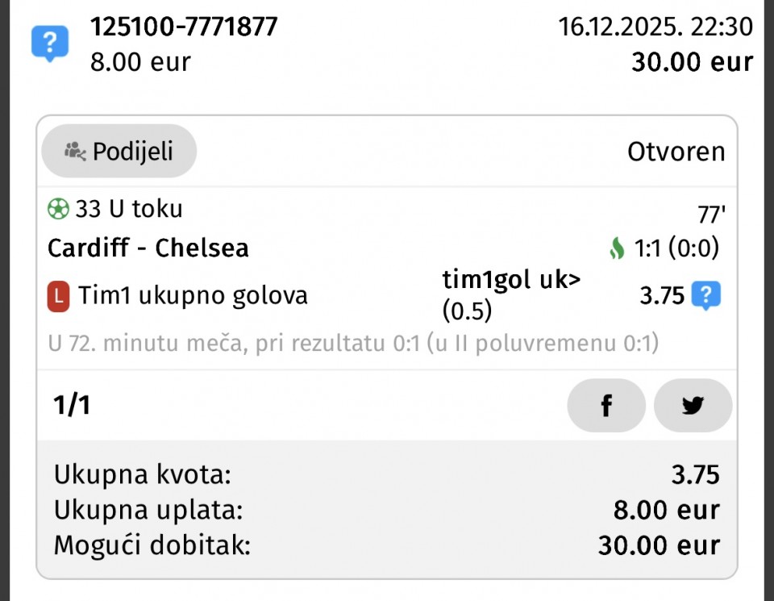The height and width of the screenshot is (601, 774).
Task: Click the Mogući dobitak row
Action: [386, 545]
